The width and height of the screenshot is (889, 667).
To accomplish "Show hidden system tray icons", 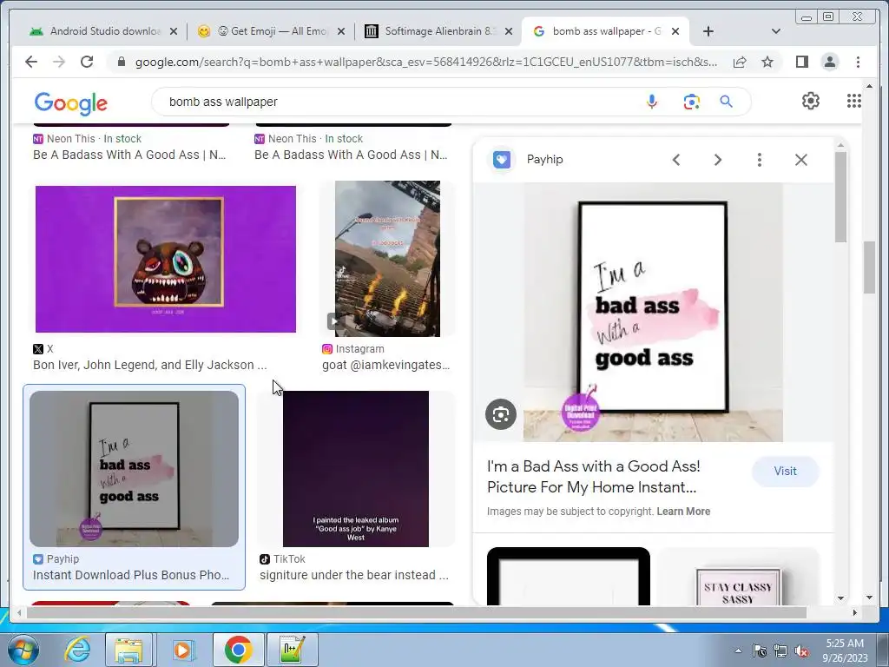I will coord(738,651).
